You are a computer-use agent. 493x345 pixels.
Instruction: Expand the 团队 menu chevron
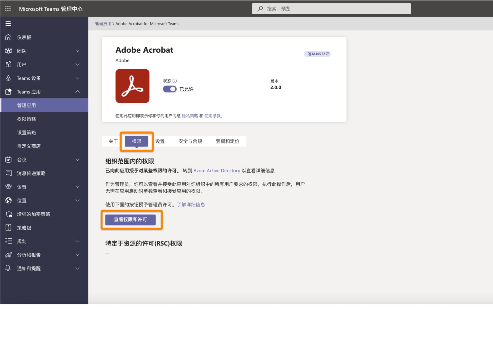point(78,51)
